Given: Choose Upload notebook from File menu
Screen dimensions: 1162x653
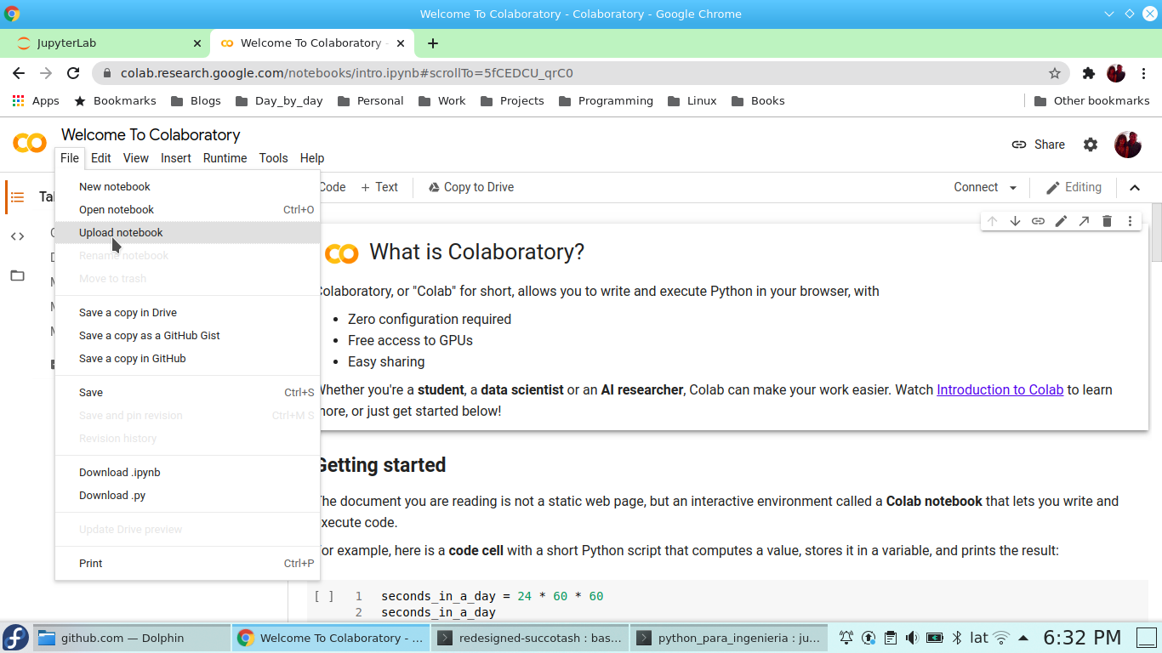Looking at the screenshot, I should pyautogui.click(x=188, y=233).
